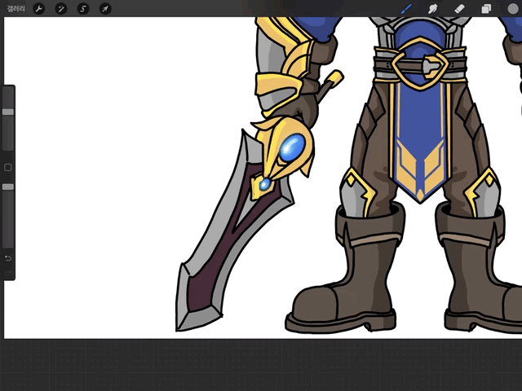Redo with the dimmed sidebar arrow
Image resolution: width=522 pixels, height=391 pixels.
tap(8, 273)
